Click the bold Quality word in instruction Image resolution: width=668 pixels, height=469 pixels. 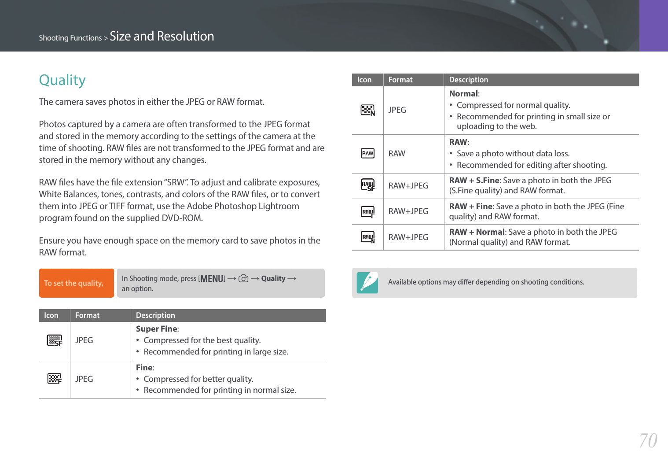click(x=273, y=278)
